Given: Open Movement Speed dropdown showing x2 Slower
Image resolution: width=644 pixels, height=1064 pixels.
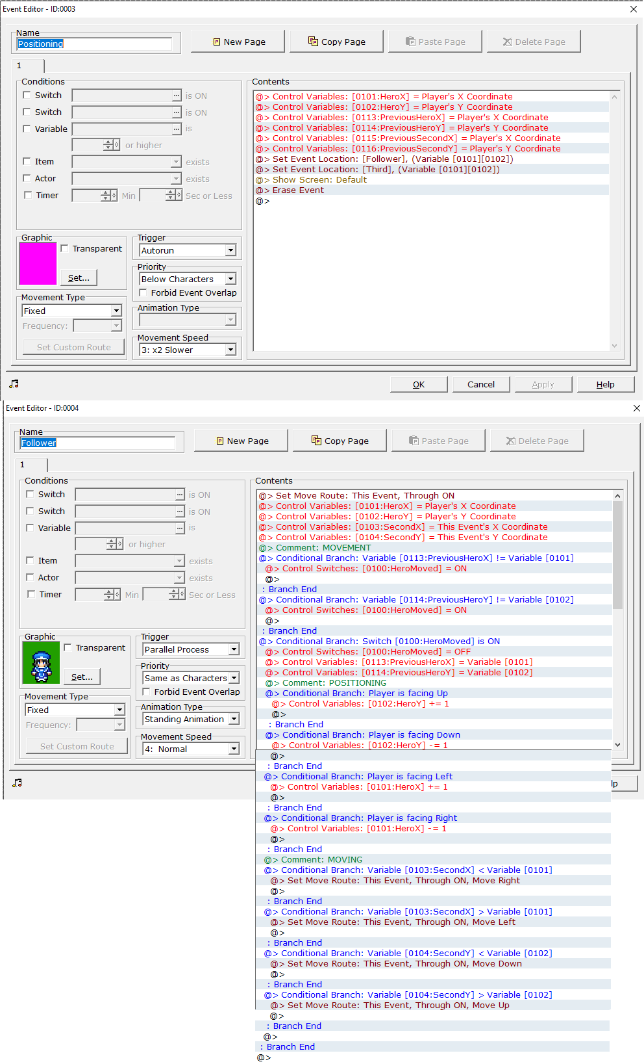Looking at the screenshot, I should 188,350.
